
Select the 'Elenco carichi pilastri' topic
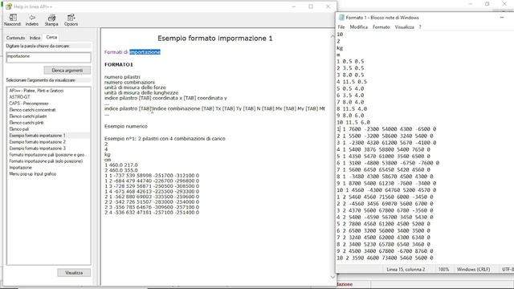tap(28, 116)
